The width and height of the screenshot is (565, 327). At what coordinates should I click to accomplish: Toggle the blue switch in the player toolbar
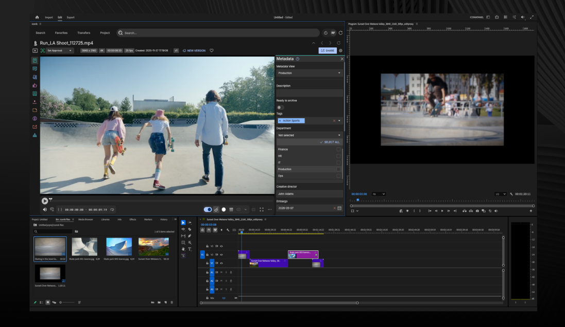coord(208,209)
